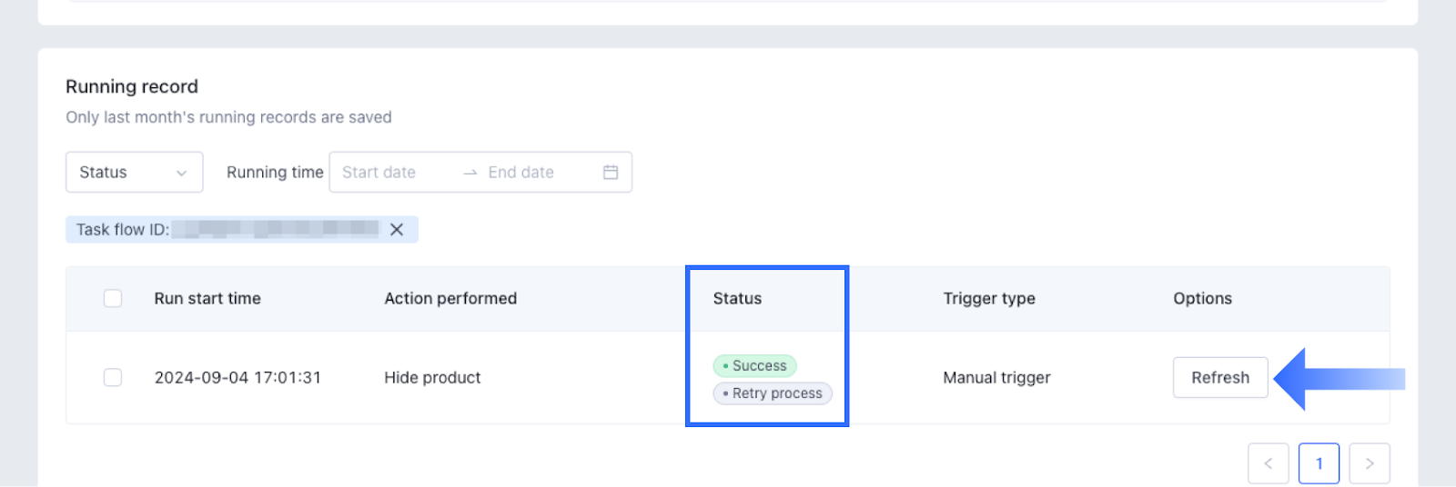Remove the Task flow ID filter tag
This screenshot has height=487, width=1456.
pyautogui.click(x=397, y=230)
